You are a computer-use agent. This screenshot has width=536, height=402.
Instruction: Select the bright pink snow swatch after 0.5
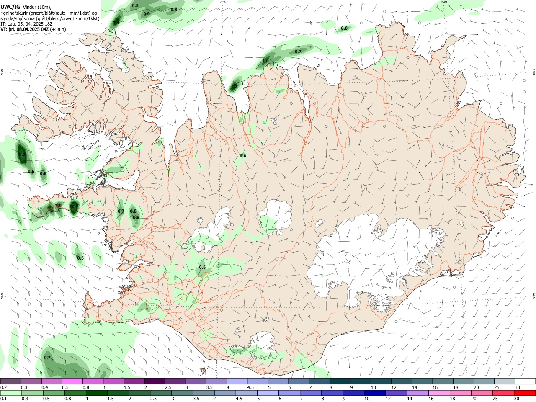[72, 381]
